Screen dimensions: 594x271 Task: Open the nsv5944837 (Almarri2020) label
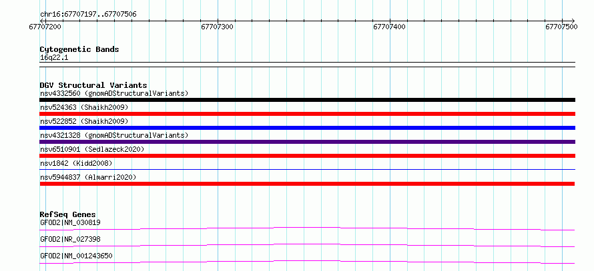click(88, 177)
